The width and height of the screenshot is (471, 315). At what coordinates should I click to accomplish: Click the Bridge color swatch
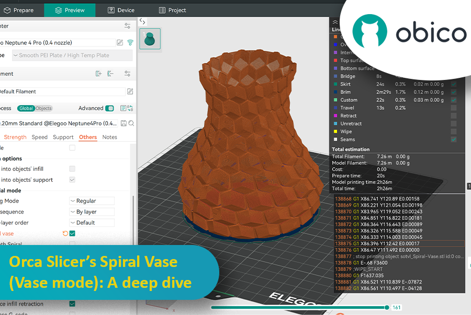pyautogui.click(x=335, y=76)
